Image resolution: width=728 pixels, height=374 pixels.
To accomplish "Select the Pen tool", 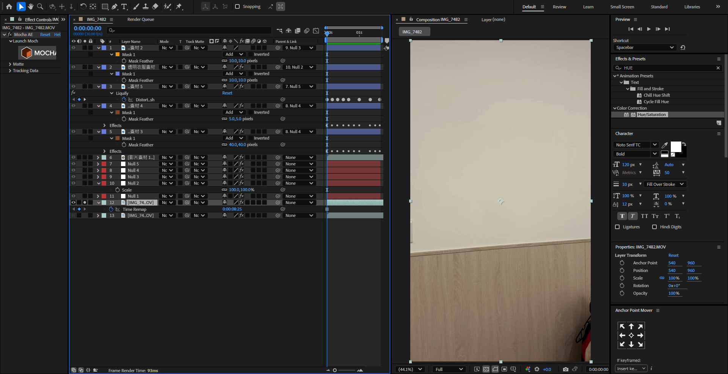I will point(115,6).
